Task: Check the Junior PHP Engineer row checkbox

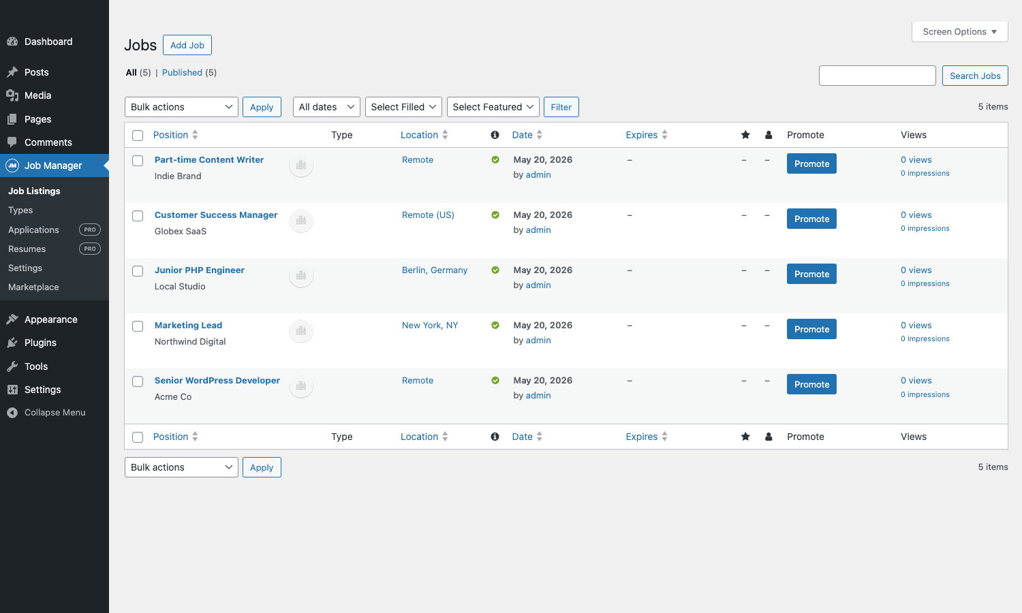Action: click(138, 271)
